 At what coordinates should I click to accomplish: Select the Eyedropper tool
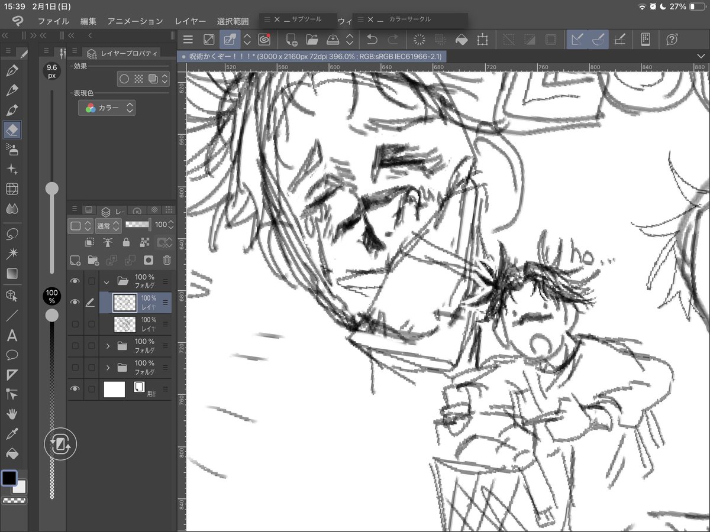coord(12,434)
